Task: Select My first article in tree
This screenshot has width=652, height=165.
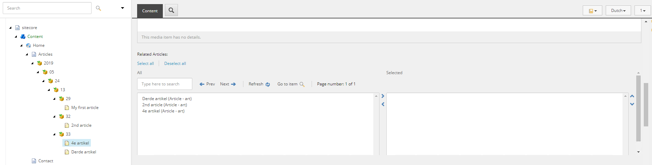Action: tap(85, 108)
